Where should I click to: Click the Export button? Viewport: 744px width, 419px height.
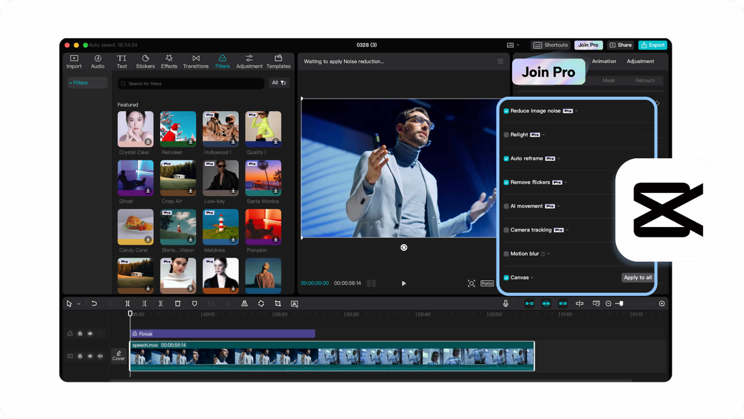tap(653, 45)
